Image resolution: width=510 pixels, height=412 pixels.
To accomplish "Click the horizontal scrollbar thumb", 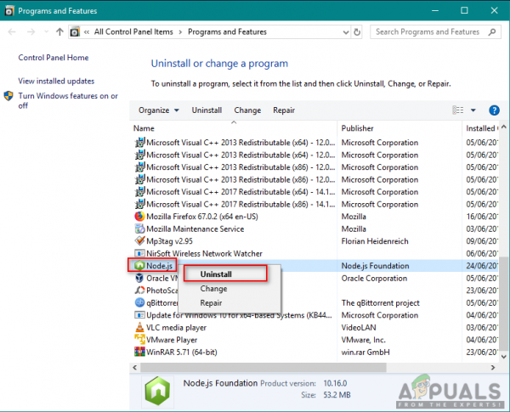I will (263, 368).
